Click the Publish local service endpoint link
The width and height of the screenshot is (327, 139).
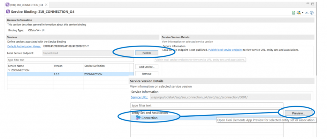[x=225, y=50]
